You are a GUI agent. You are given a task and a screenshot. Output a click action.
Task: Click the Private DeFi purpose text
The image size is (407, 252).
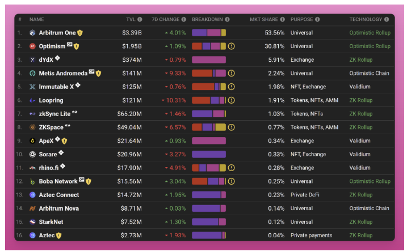(305, 195)
